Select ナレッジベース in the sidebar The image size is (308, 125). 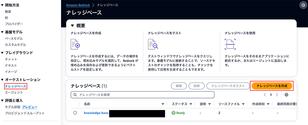click(x=15, y=86)
